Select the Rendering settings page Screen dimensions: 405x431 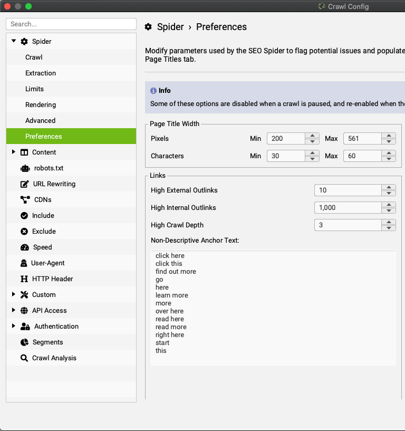tap(41, 104)
